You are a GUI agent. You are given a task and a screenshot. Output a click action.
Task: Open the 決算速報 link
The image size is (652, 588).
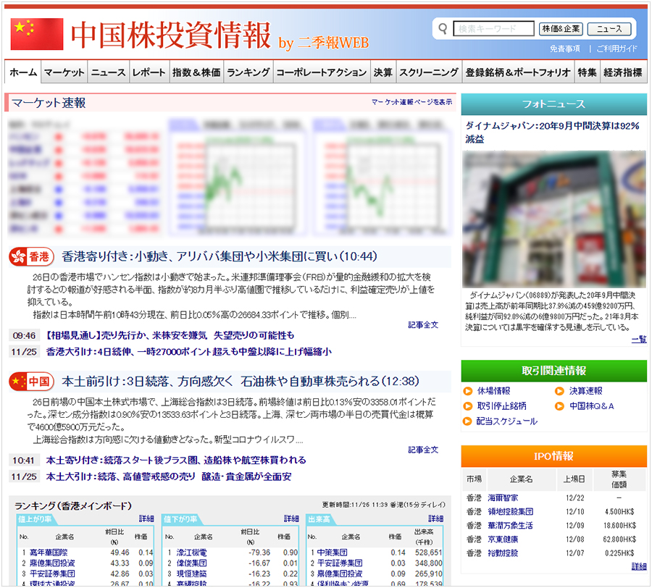coord(585,391)
